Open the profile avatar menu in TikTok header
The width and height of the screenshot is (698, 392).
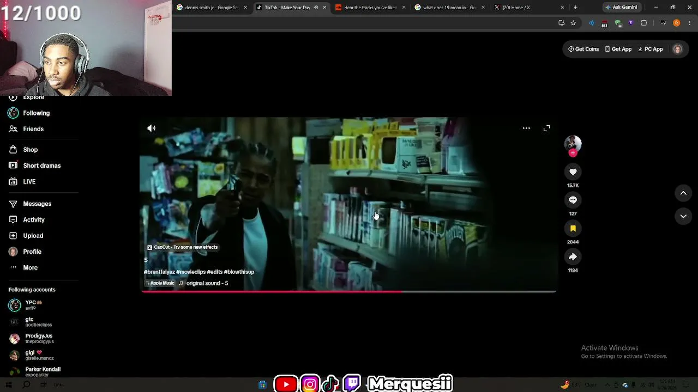point(678,49)
